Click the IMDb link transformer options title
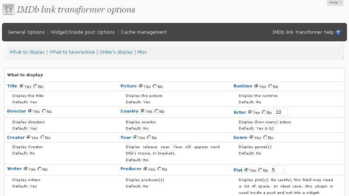 [76, 10]
